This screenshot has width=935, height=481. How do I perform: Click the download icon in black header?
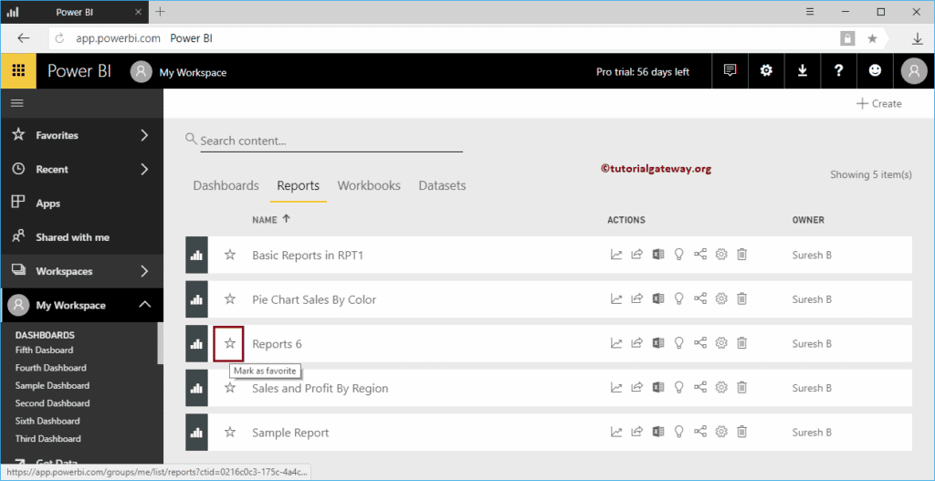[803, 71]
